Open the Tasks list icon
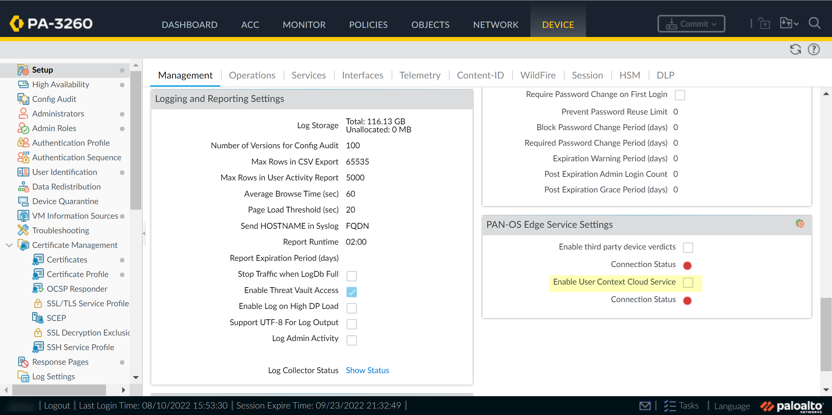 point(670,406)
